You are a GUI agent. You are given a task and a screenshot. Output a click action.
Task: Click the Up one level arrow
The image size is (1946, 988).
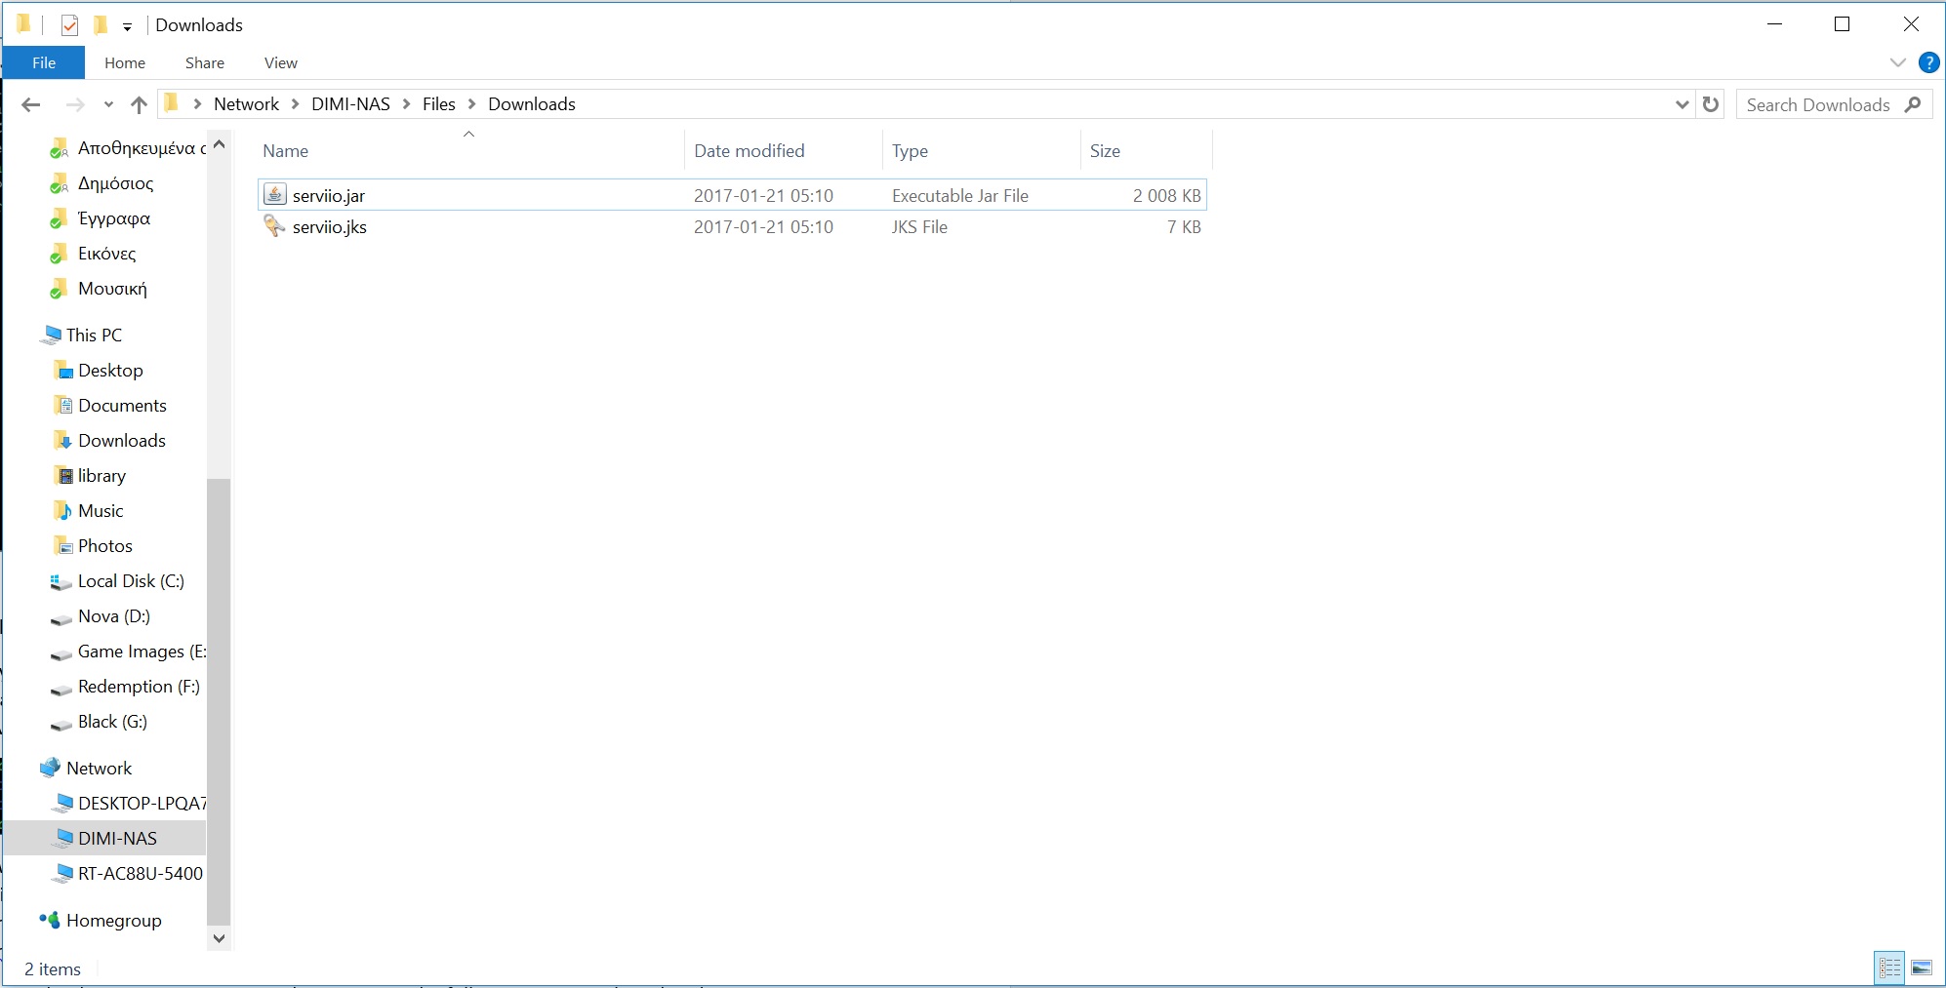(139, 104)
